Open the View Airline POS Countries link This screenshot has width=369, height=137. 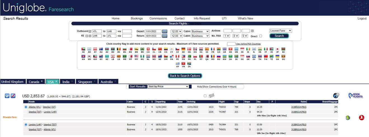[248, 44]
